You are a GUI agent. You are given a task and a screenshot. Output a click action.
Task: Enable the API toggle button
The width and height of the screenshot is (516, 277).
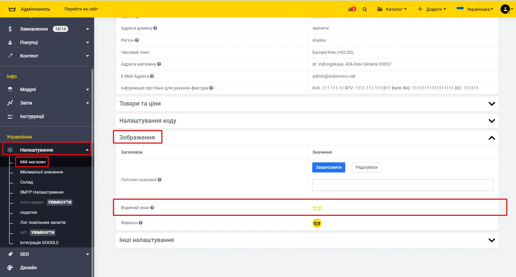43,233
